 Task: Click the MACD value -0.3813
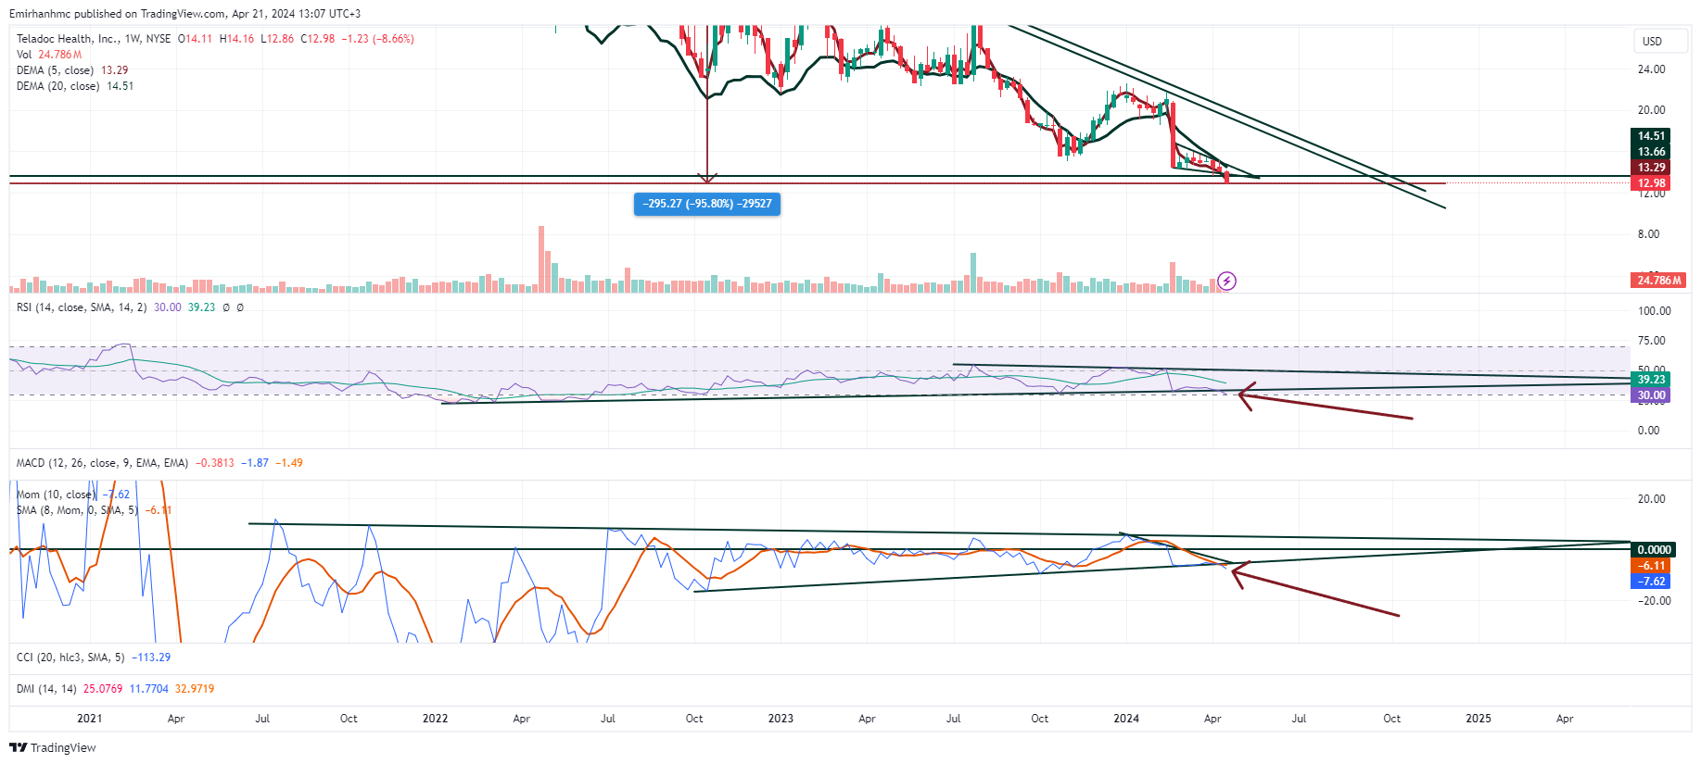click(x=215, y=463)
